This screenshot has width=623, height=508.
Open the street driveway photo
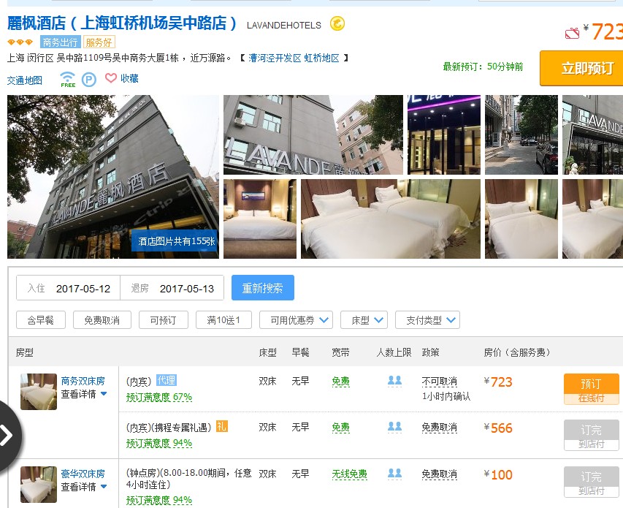coord(521,134)
